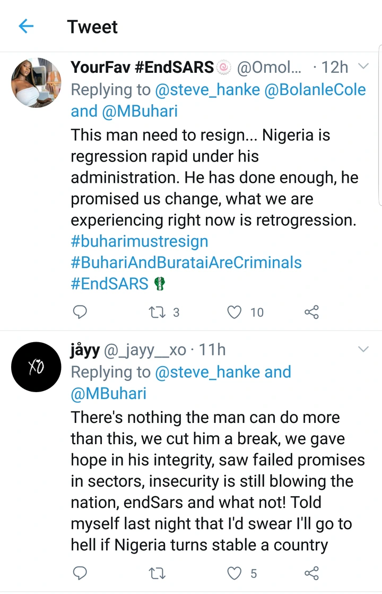Like jåyy's tweet with 5 likes

[234, 573]
